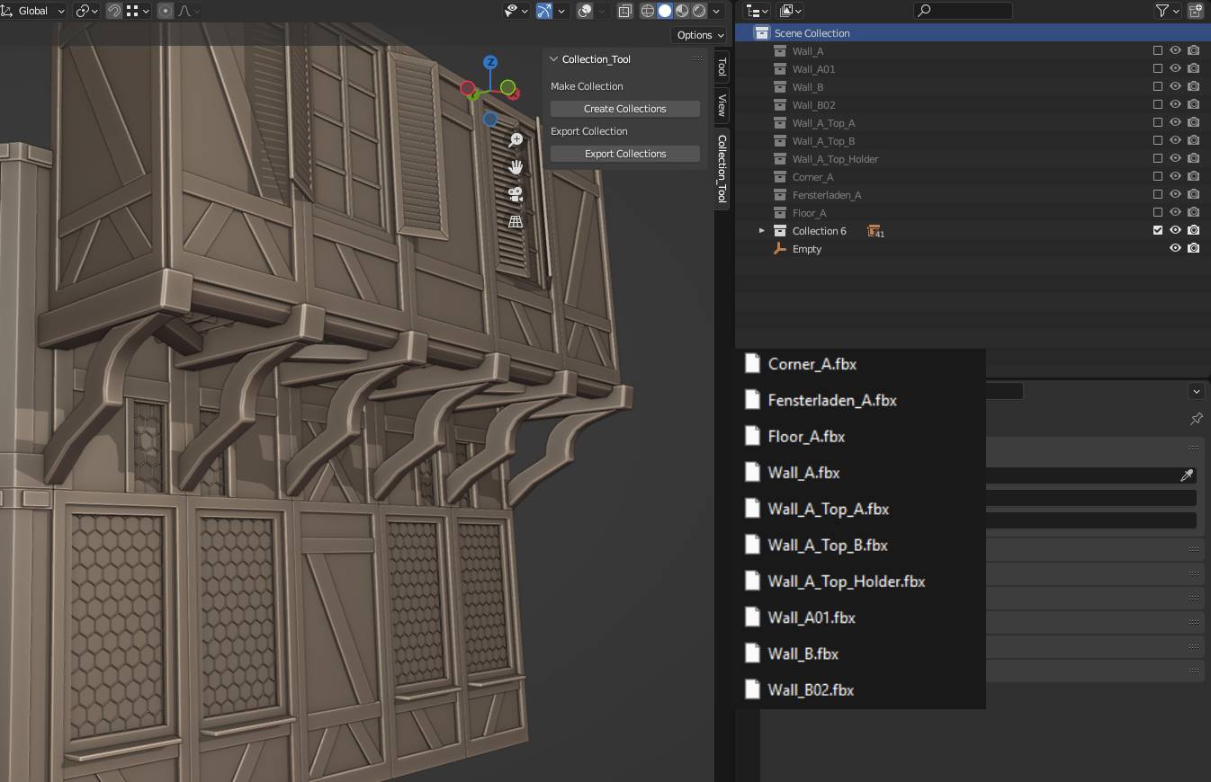Click the eyedropper icon in properties panel
The image size is (1211, 782).
tap(1187, 475)
